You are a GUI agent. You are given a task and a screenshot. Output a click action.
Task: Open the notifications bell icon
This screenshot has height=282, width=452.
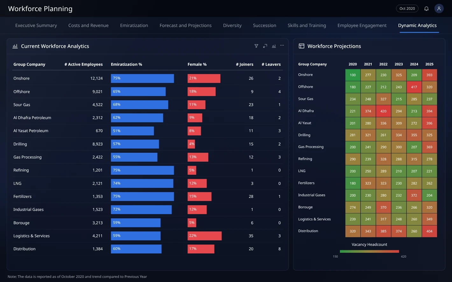(427, 9)
